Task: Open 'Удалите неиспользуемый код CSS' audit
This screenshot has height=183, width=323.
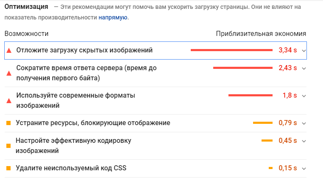Action: coord(71,168)
